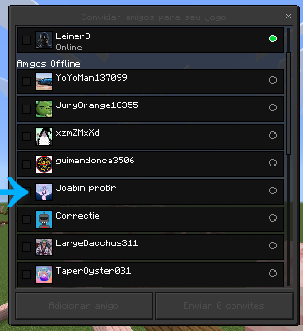Select the Joabin proBr friend row
303x331 pixels.
click(151, 192)
